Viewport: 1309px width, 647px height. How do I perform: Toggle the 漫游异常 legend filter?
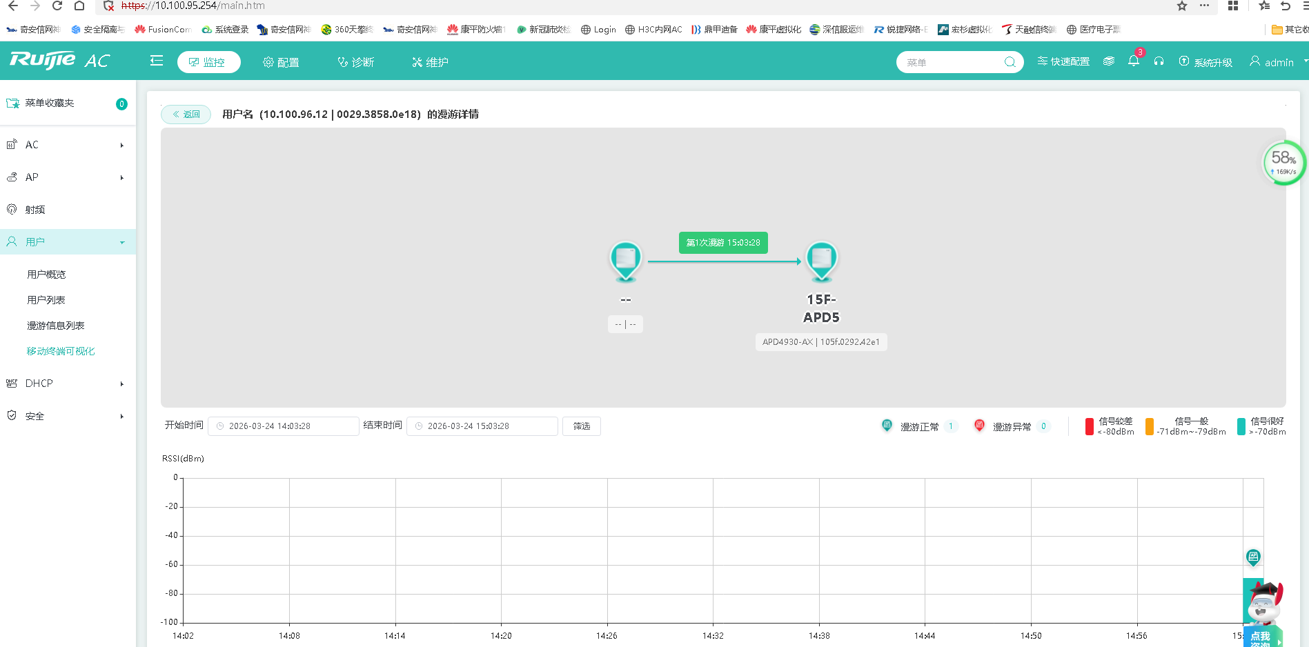click(x=1011, y=426)
